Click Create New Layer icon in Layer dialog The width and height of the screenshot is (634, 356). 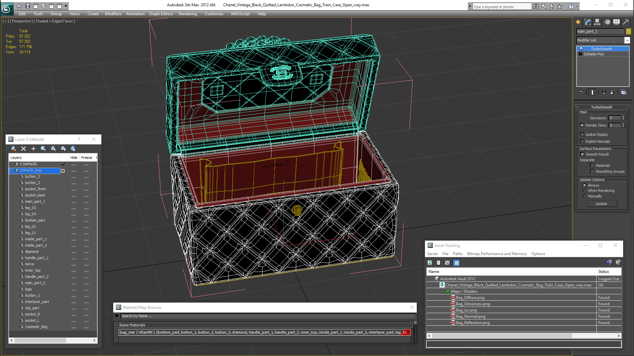[x=14, y=149]
